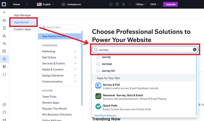Open Popular This Month list
Image resolution: width=204 pixels, height=121 pixels.
click(55, 109)
